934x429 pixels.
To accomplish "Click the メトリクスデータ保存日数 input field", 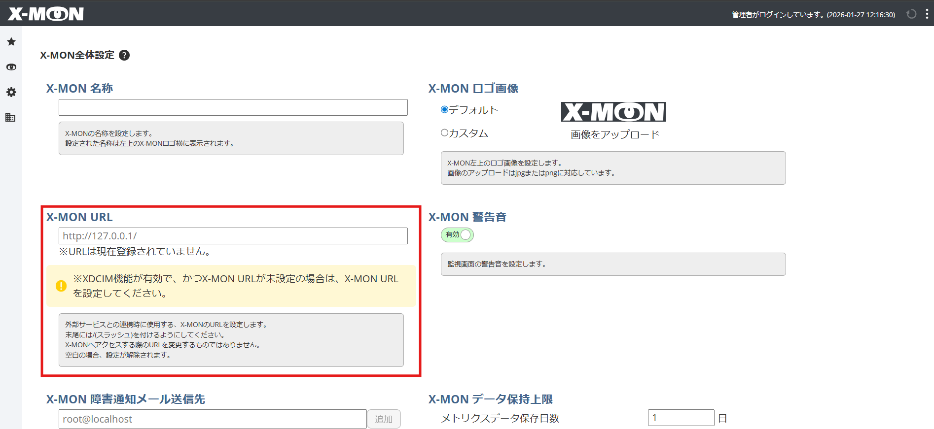I will click(681, 418).
